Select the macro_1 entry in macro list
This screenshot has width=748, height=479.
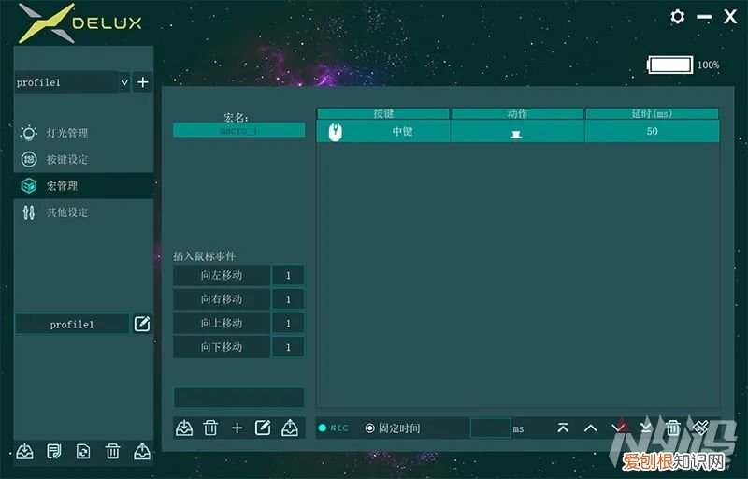click(239, 130)
